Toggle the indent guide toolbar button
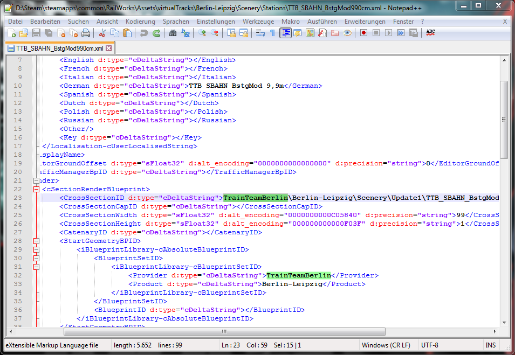The width and height of the screenshot is (515, 355). 285,33
